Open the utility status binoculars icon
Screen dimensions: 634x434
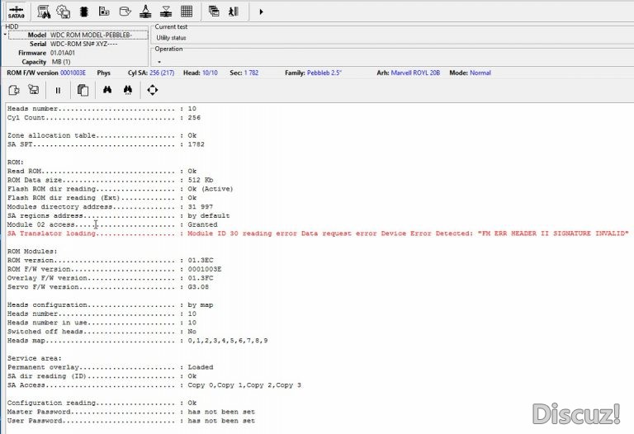click(x=44, y=12)
